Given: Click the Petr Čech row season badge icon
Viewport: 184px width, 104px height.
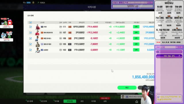Looking at the screenshot, I should point(42,44).
